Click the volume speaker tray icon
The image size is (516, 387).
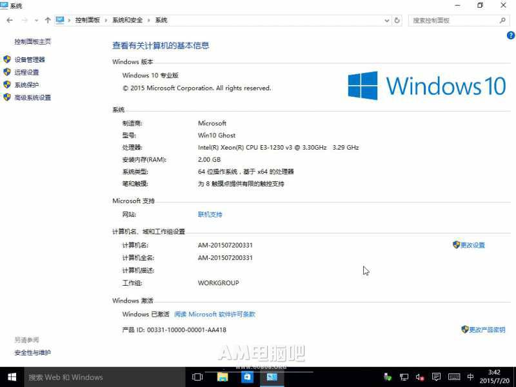click(x=420, y=377)
